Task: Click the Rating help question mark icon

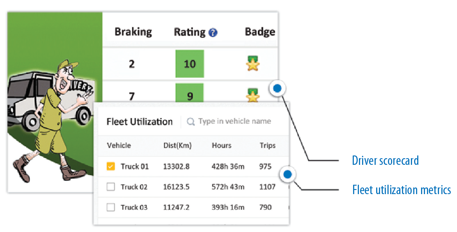Action: coord(213,33)
